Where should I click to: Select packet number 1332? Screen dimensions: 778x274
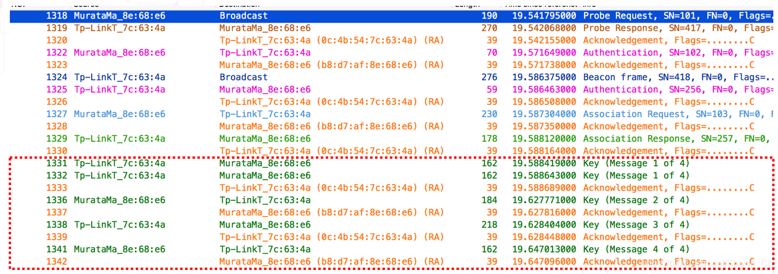(x=57, y=176)
